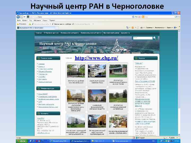Go back with the browser Back arrow
Viewport: 191px width, 143px height.
pyautogui.click(x=18, y=17)
